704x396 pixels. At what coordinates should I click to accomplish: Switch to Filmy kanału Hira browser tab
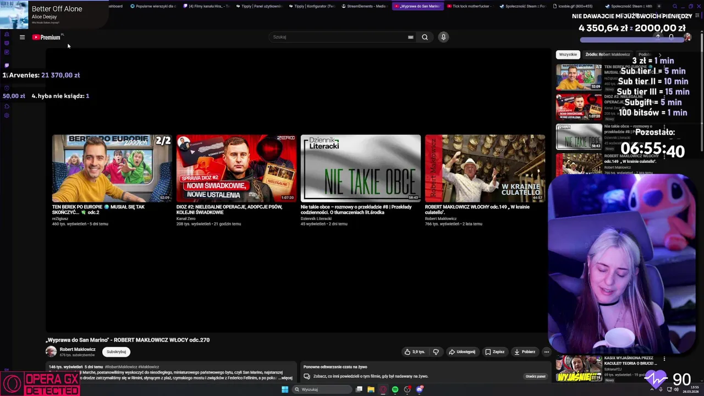click(x=206, y=6)
